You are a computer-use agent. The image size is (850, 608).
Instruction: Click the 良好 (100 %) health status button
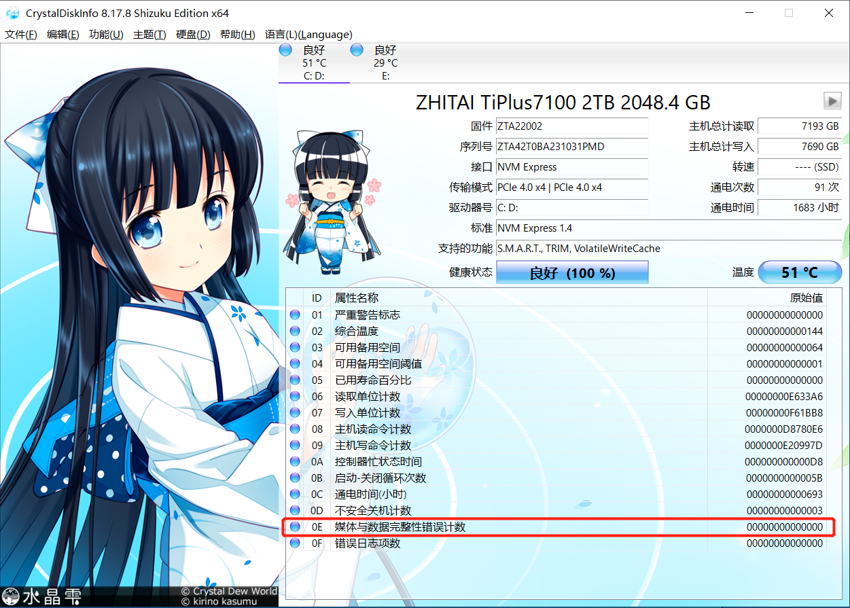(x=572, y=272)
